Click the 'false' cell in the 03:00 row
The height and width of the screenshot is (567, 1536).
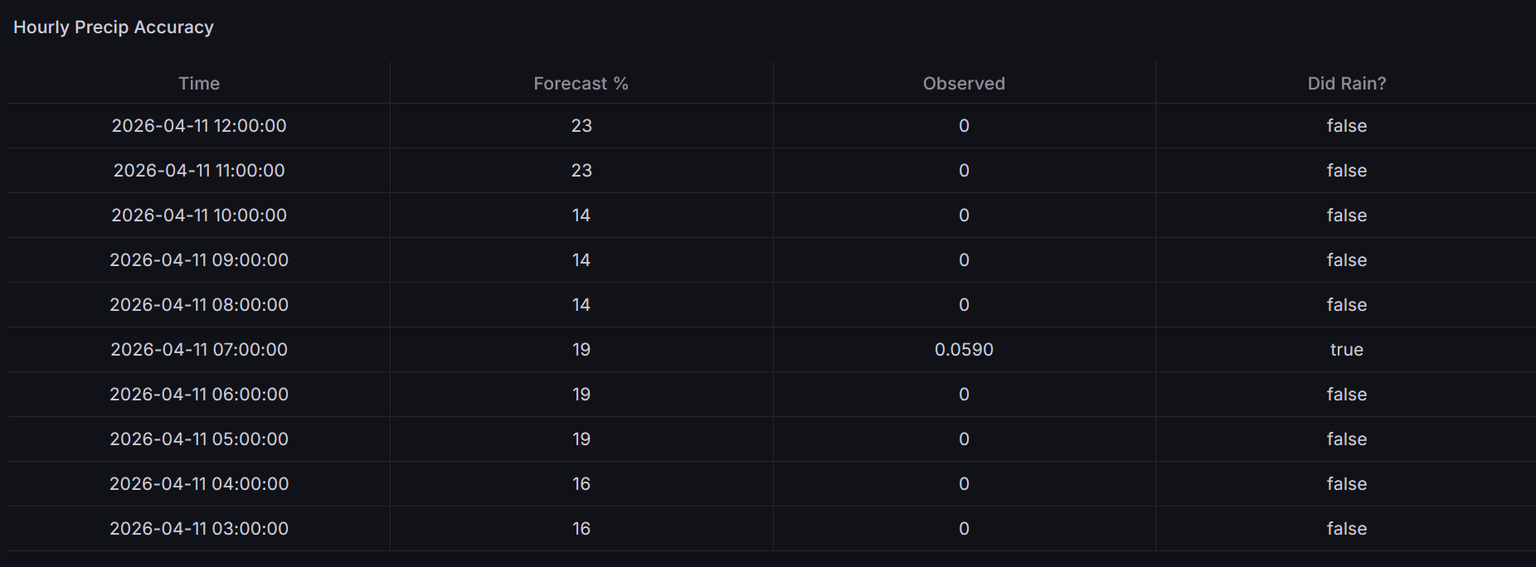tap(1346, 529)
